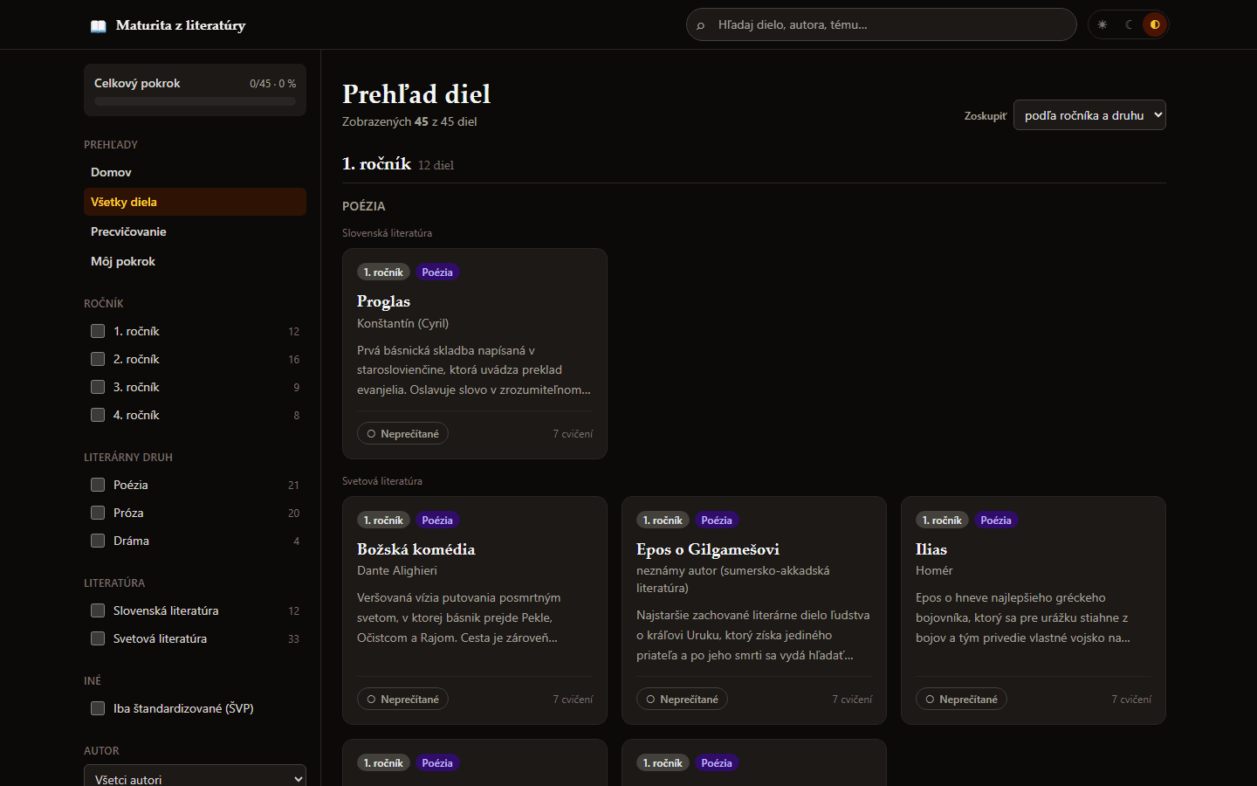The height and width of the screenshot is (786, 1257).
Task: Click the Maturita z literatúry site title
Action: click(x=181, y=25)
